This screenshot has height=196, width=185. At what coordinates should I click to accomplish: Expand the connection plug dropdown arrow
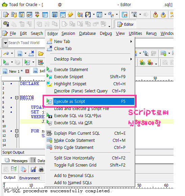click(x=12, y=53)
